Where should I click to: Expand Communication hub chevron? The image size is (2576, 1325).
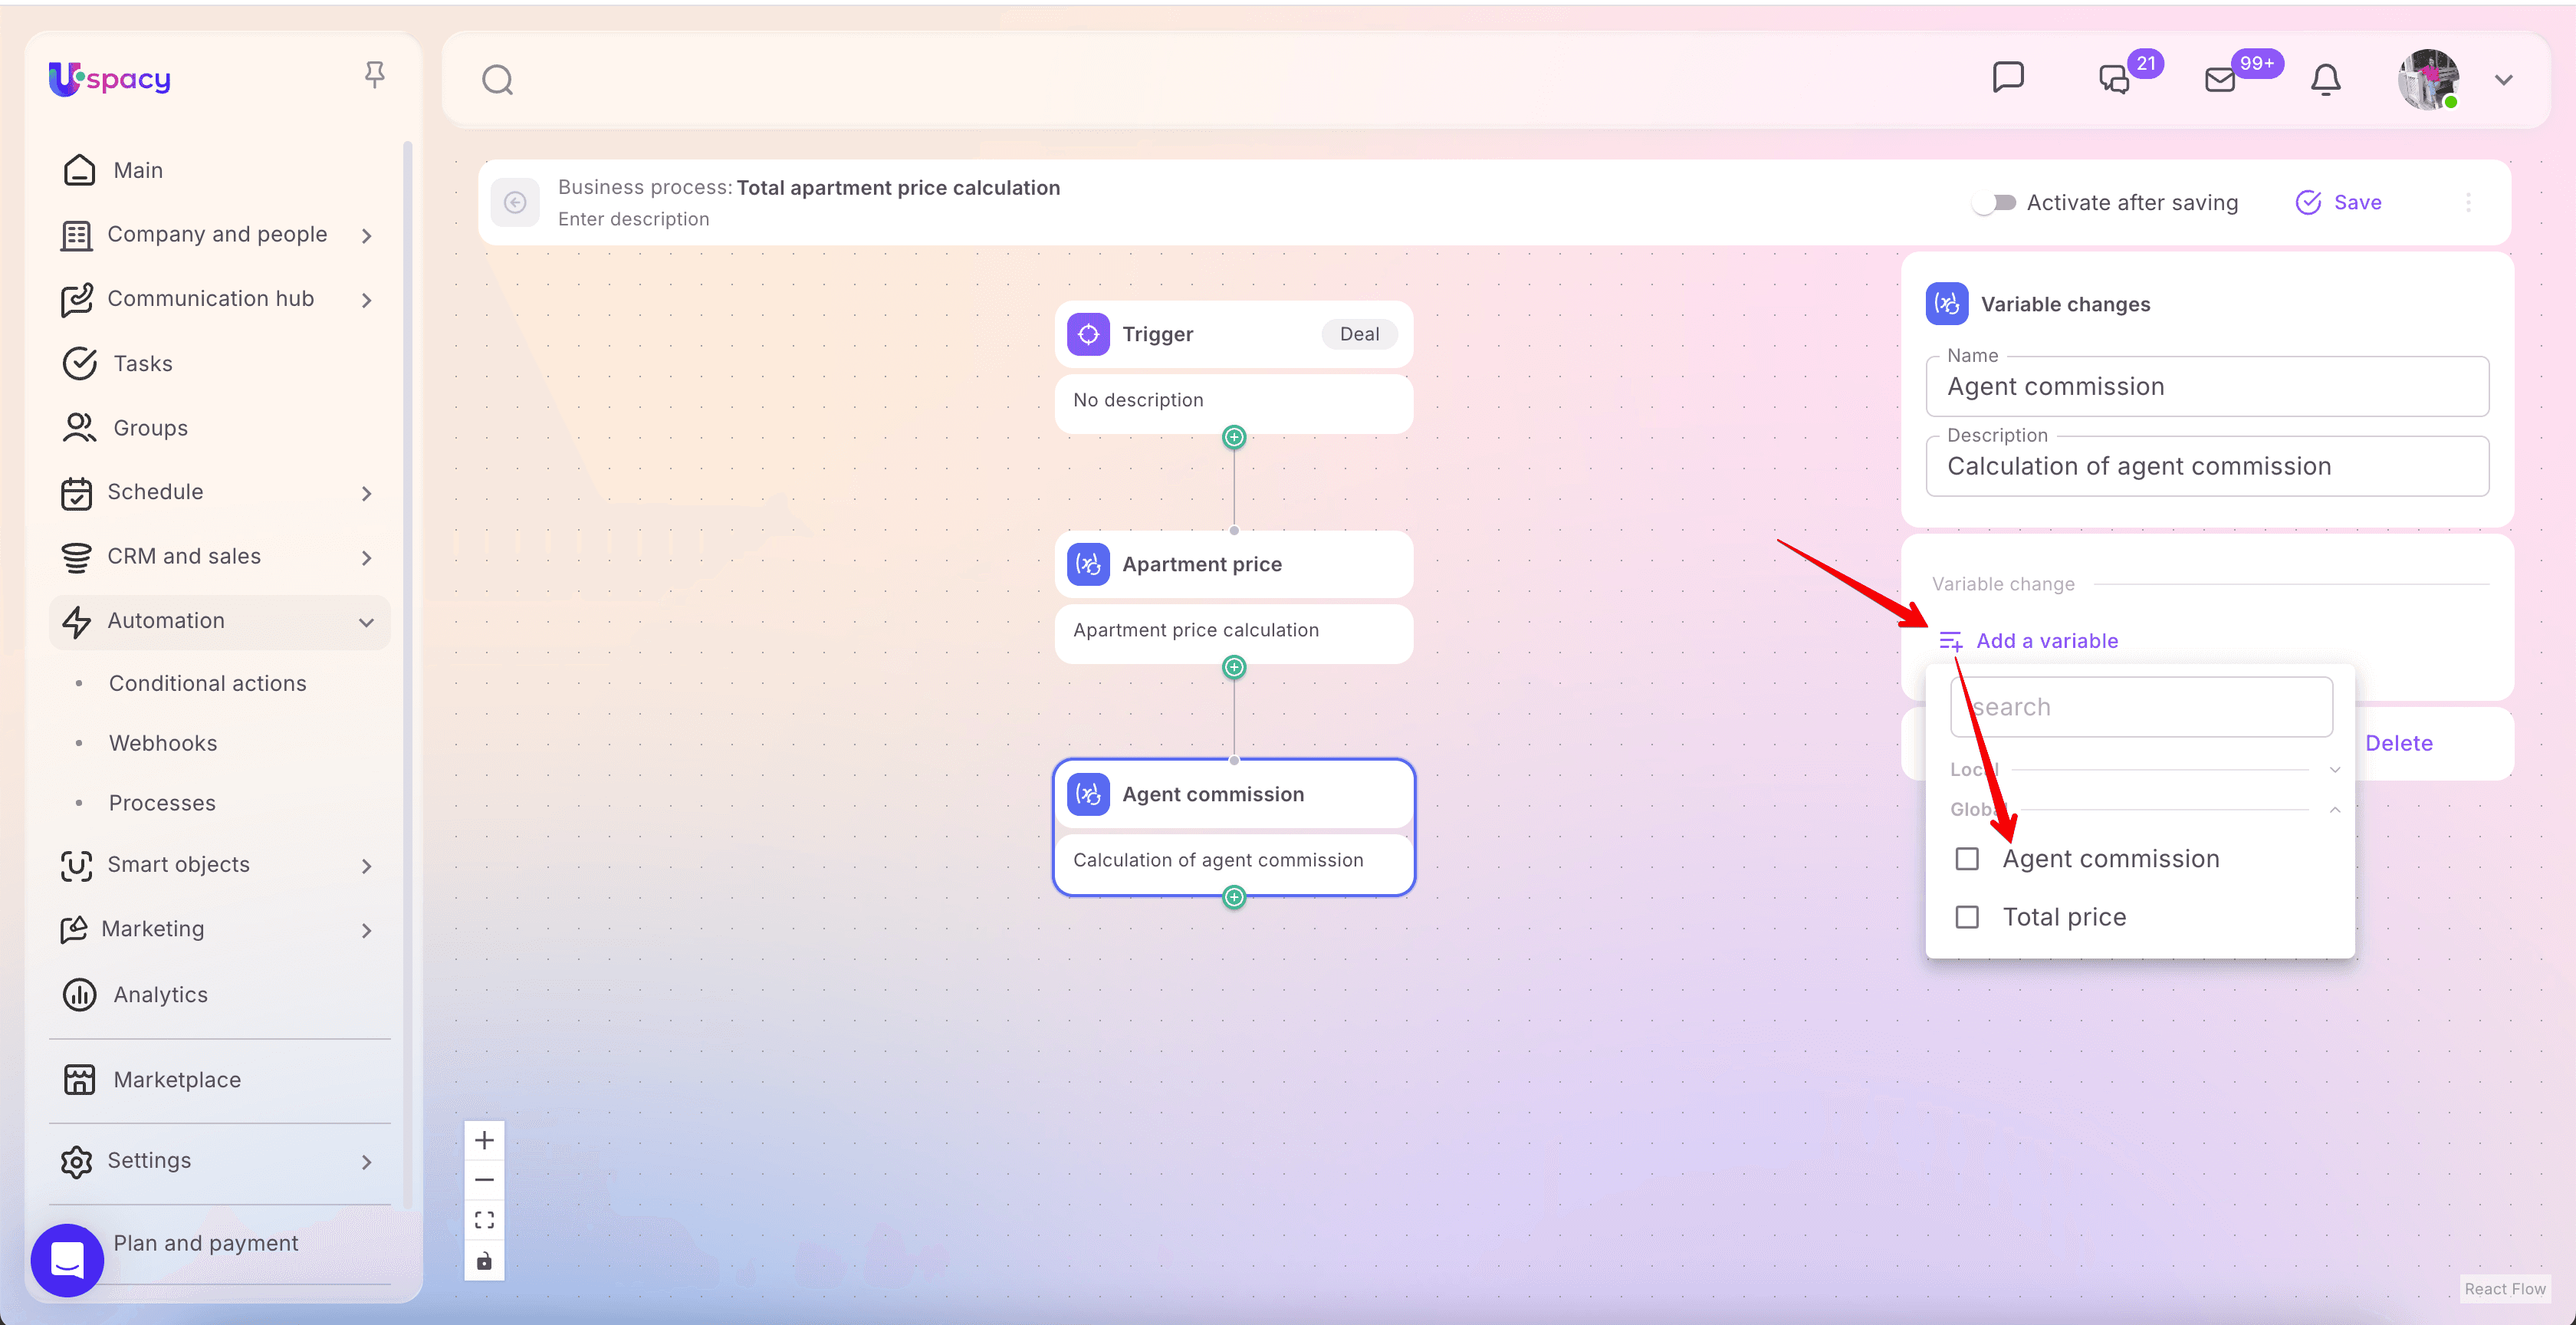(x=367, y=300)
